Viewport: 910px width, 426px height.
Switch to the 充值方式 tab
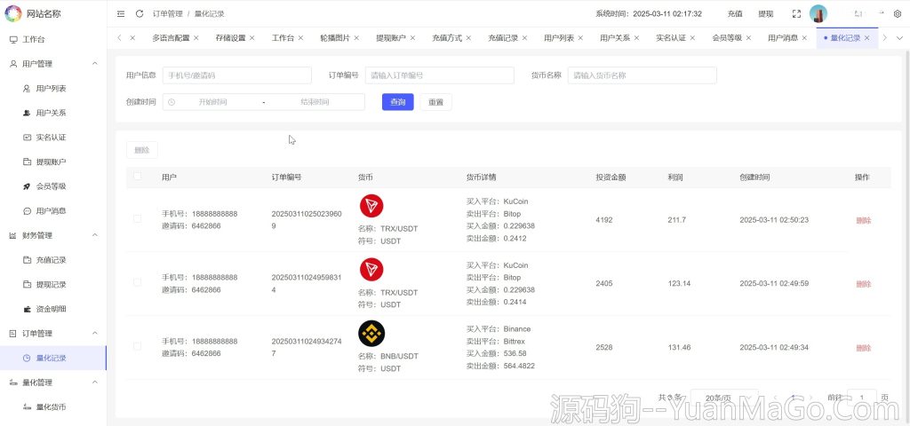(447, 37)
